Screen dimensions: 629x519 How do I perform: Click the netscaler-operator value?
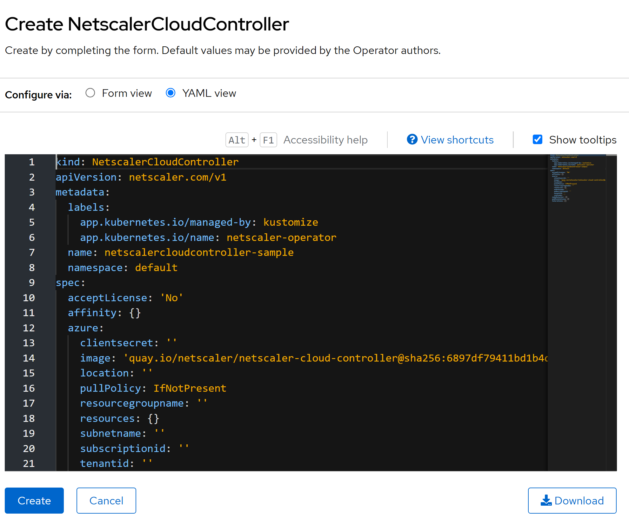pos(282,237)
